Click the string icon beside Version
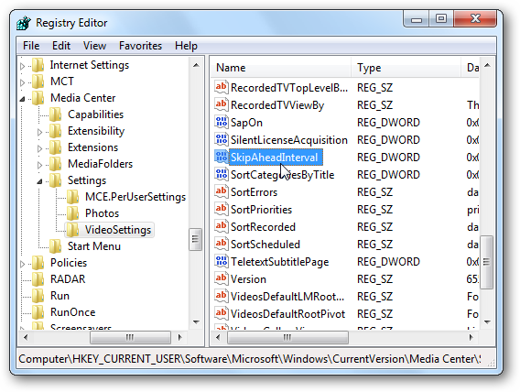This screenshot has width=520, height=392. click(x=221, y=279)
